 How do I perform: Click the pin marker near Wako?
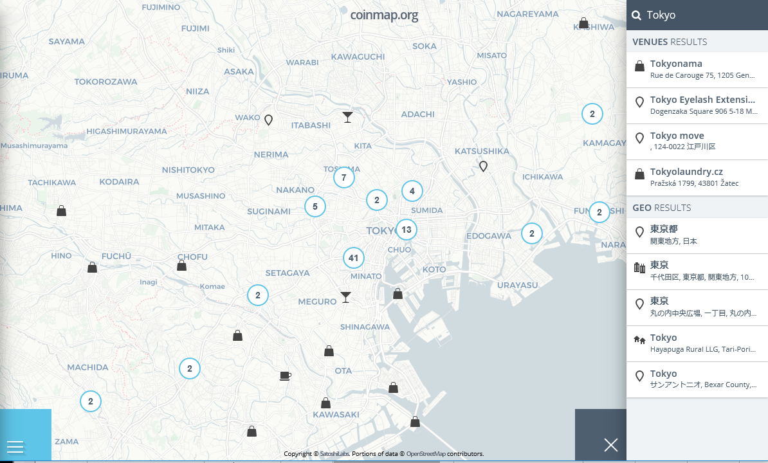click(x=269, y=120)
